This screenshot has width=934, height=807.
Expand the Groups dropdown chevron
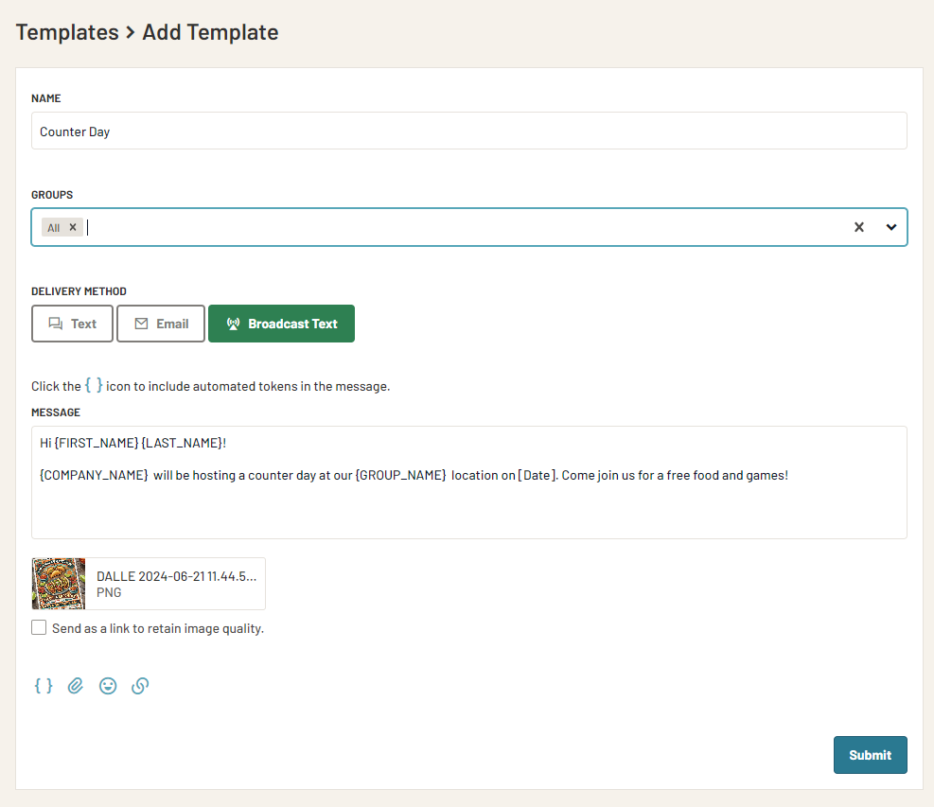[890, 227]
